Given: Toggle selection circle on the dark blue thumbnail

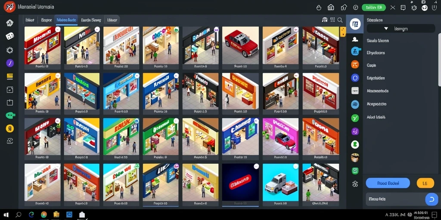Looking at the screenshot, I should [256, 166].
